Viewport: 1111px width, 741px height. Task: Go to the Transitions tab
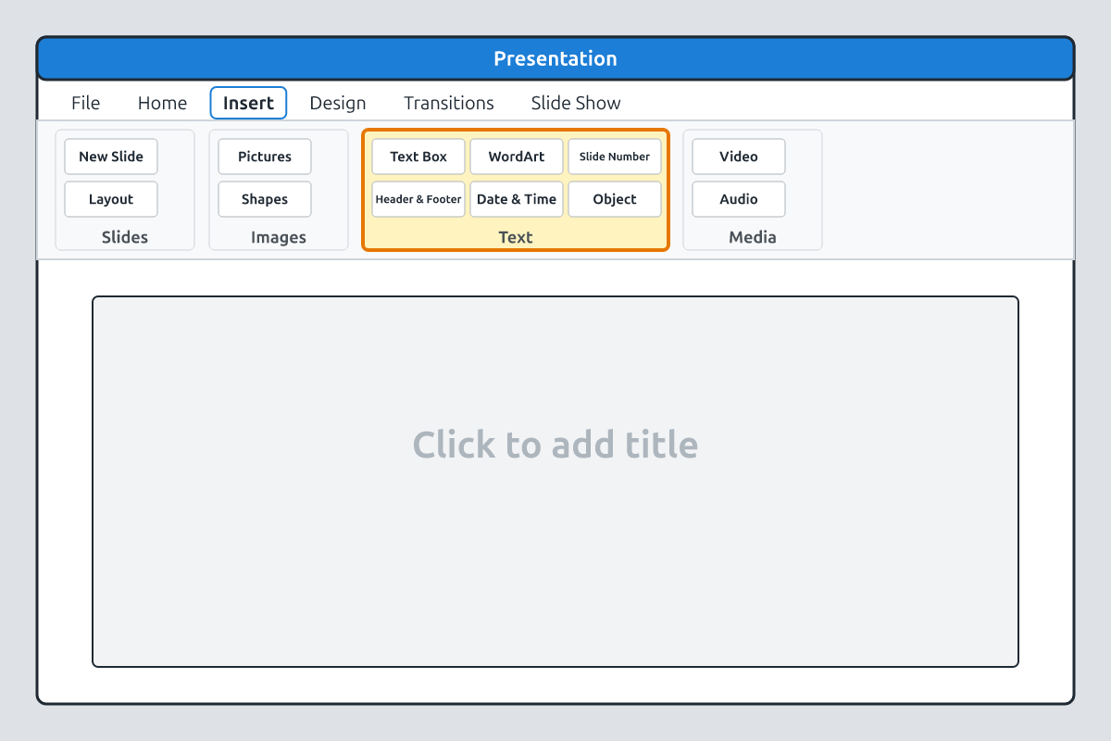449,103
